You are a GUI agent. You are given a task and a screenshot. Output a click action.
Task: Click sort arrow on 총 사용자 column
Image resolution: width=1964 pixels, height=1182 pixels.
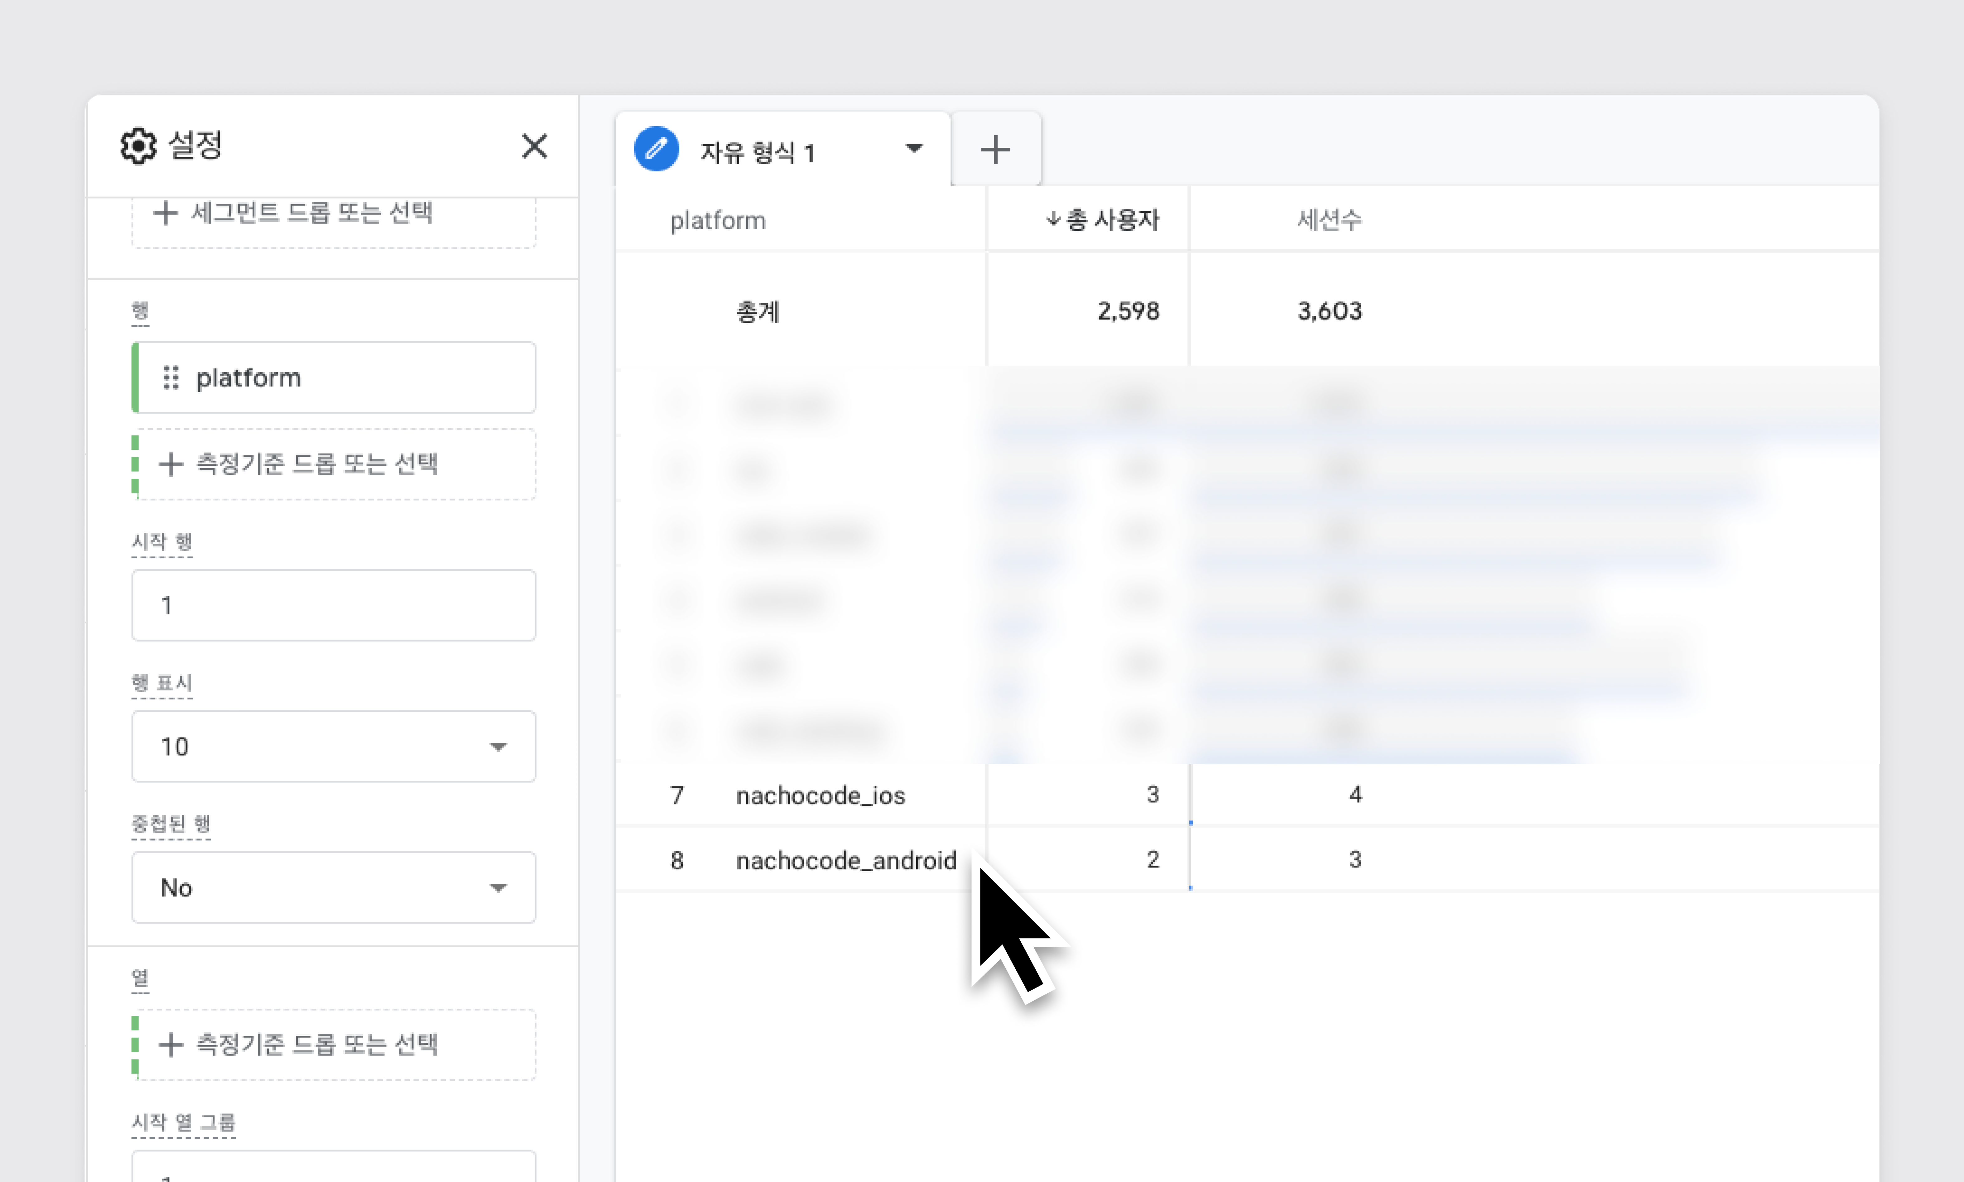pos(1053,219)
